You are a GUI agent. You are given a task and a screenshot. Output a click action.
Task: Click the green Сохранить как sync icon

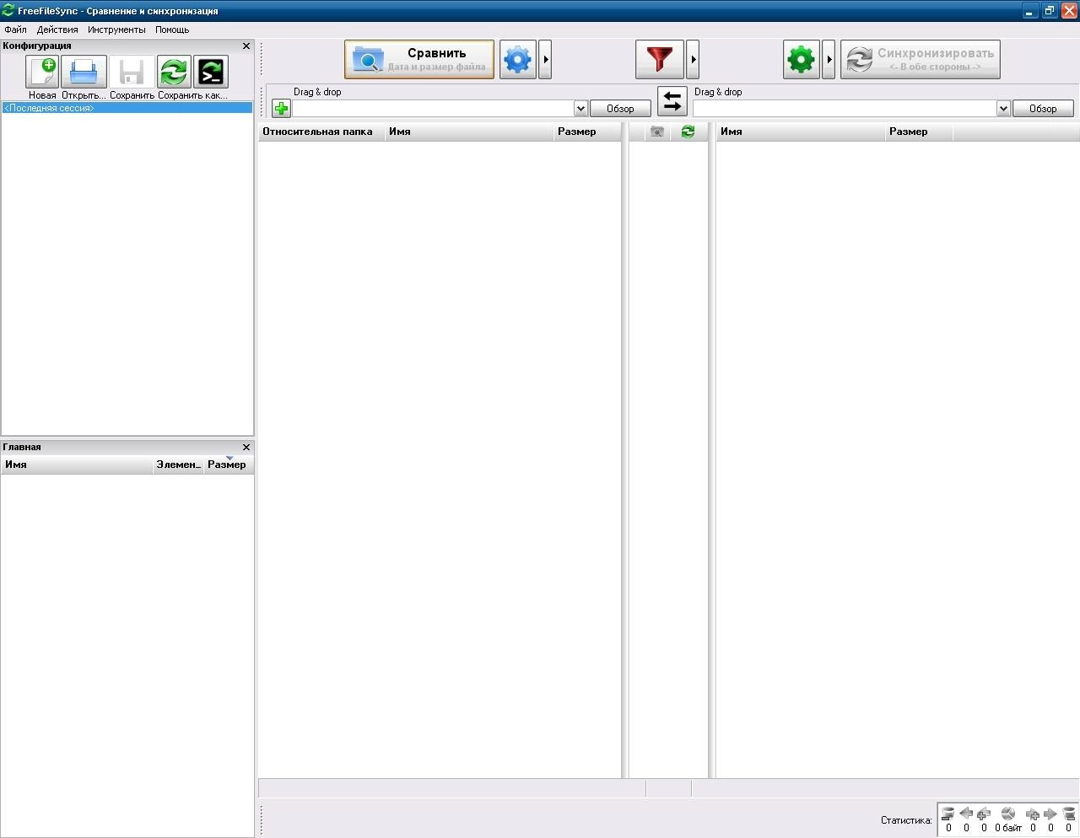pyautogui.click(x=174, y=72)
